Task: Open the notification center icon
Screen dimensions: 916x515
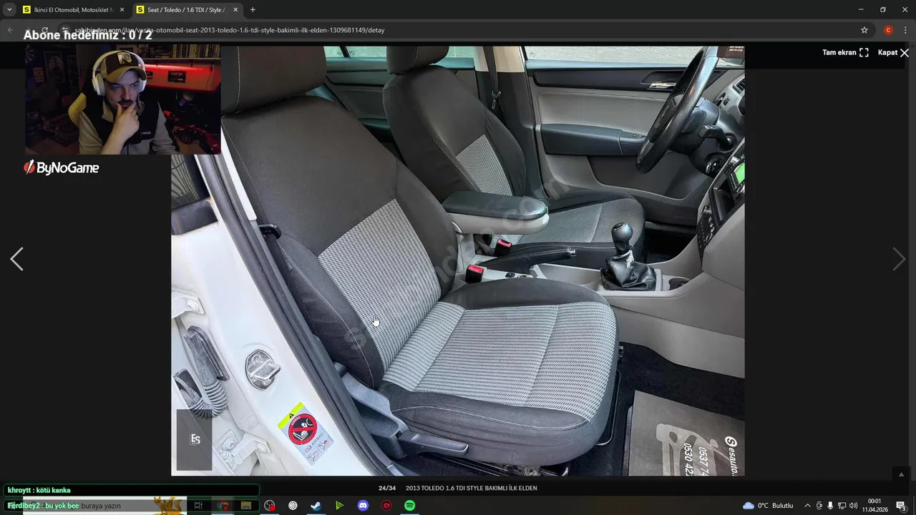Action: pos(901,506)
